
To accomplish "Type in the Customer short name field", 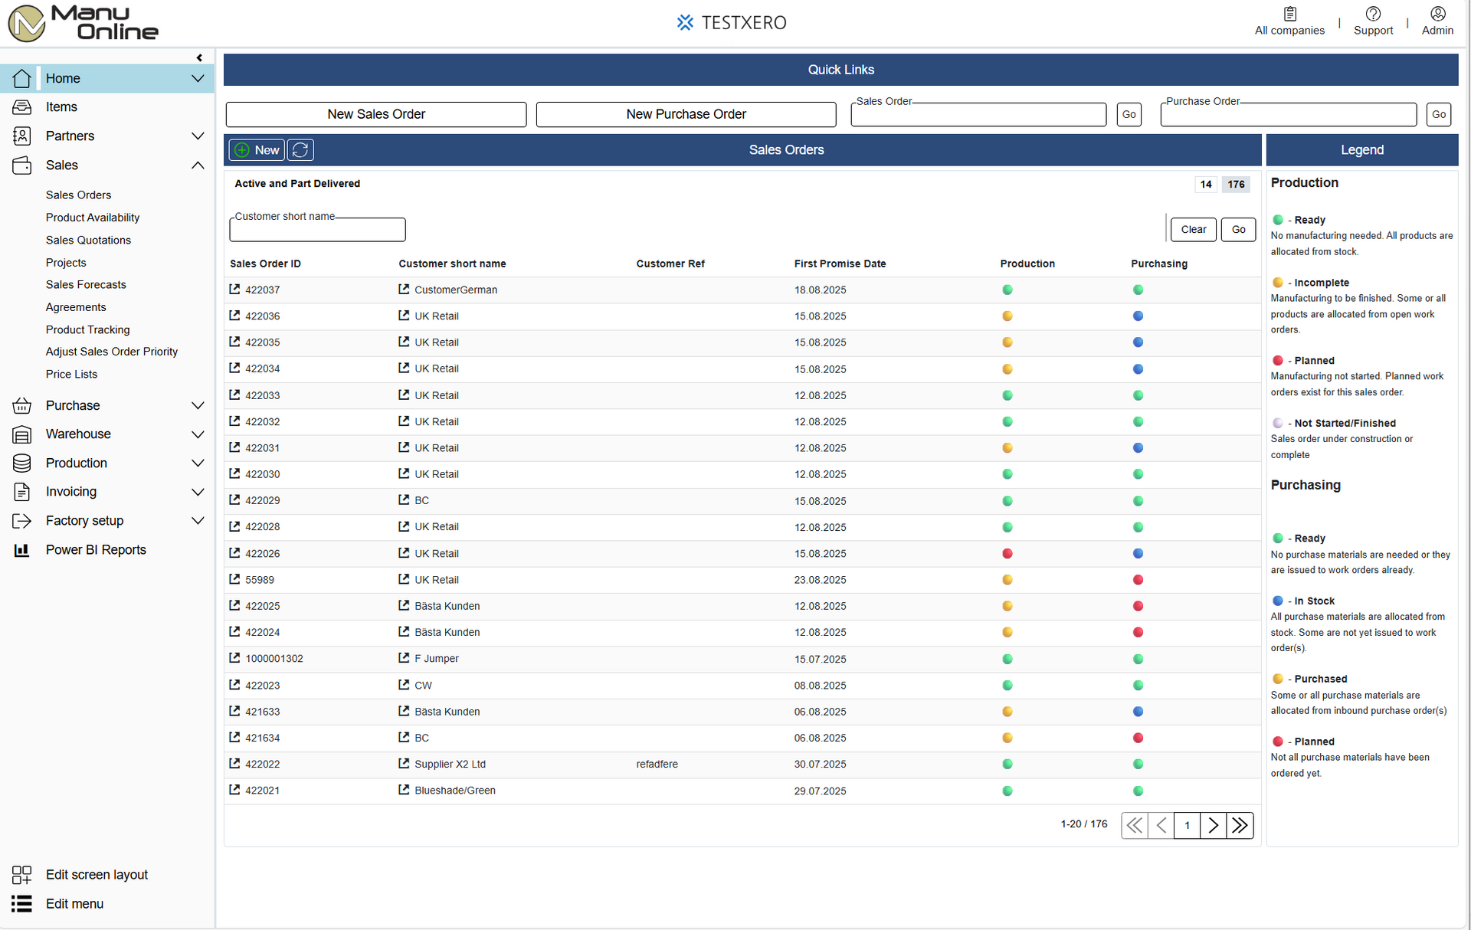I will 316,229.
